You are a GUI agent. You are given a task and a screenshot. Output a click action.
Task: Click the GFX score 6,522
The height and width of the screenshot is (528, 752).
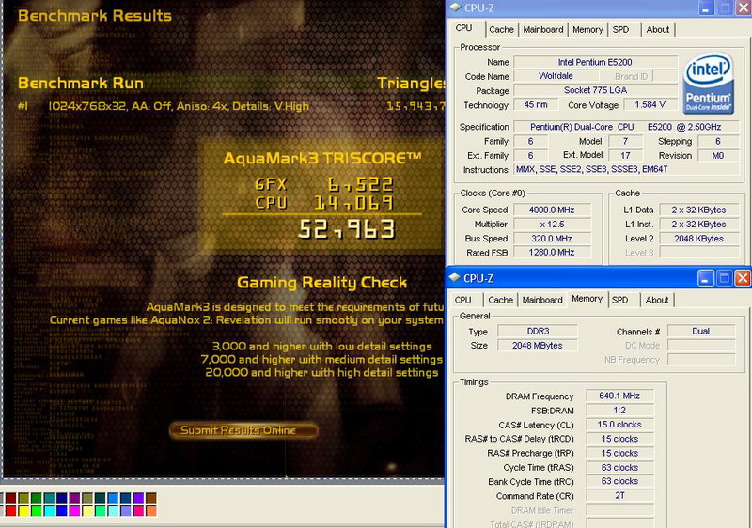coord(360,184)
